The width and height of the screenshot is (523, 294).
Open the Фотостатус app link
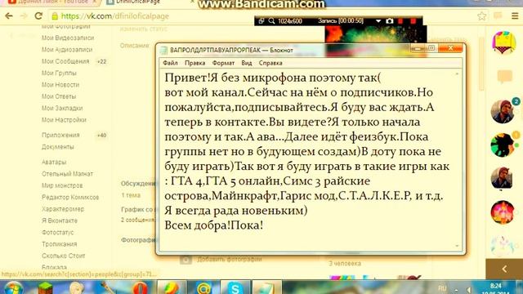click(x=57, y=232)
